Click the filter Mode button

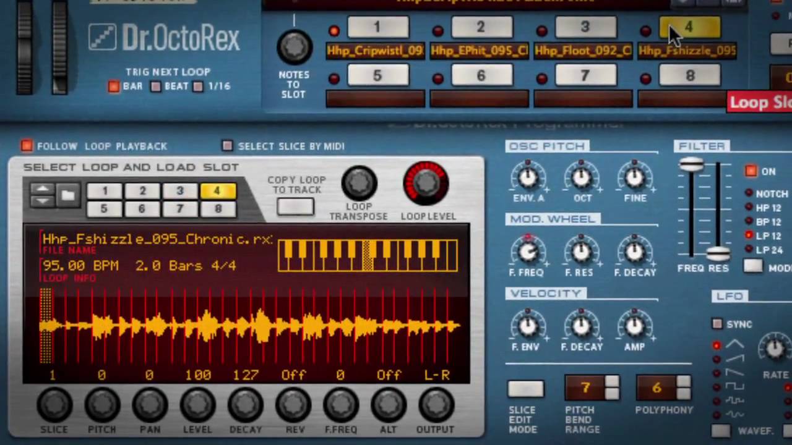coord(753,266)
